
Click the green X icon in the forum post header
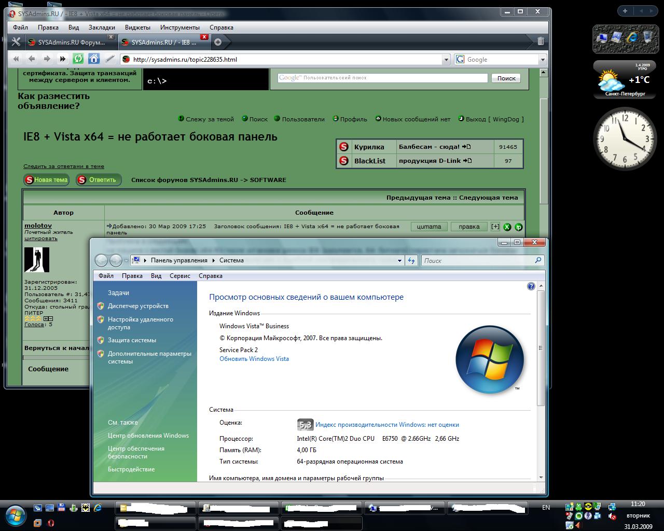(507, 227)
